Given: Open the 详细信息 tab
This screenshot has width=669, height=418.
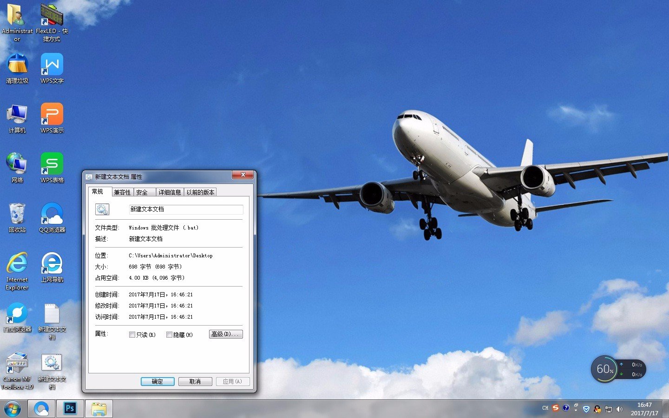Looking at the screenshot, I should [170, 192].
